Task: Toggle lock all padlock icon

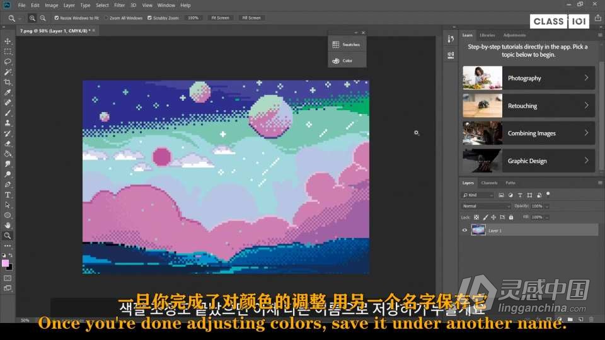Action: click(x=511, y=217)
